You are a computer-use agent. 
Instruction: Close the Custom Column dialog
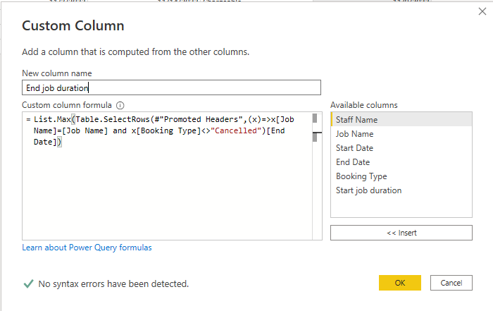pyautogui.click(x=482, y=12)
